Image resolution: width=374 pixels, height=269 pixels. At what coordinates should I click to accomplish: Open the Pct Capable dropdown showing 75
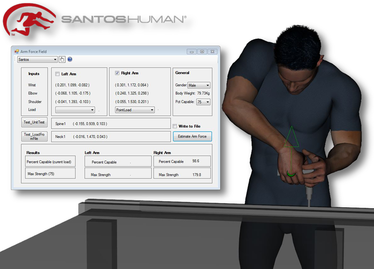tap(203, 102)
